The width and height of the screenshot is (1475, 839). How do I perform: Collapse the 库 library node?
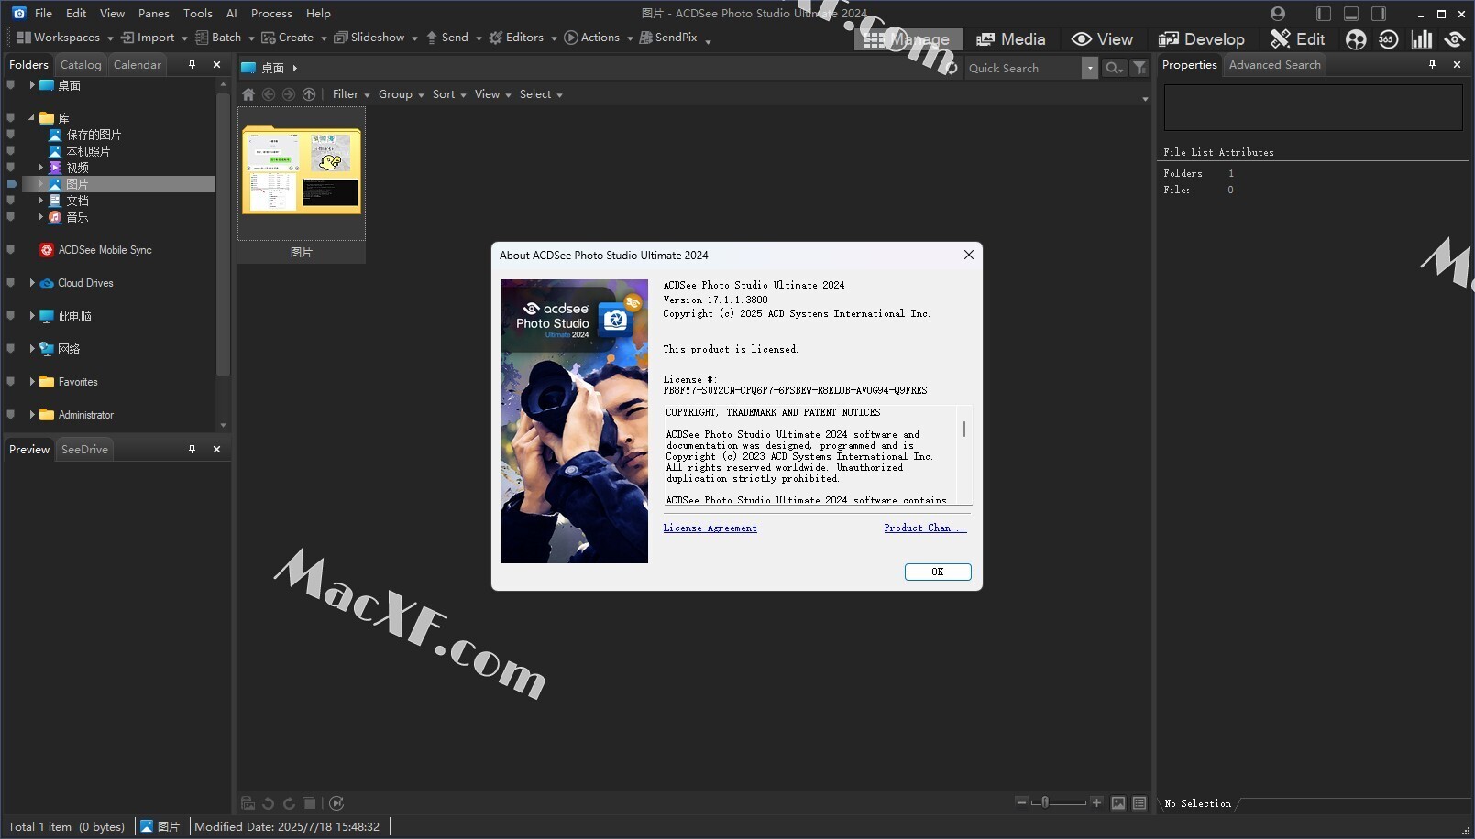tap(31, 118)
